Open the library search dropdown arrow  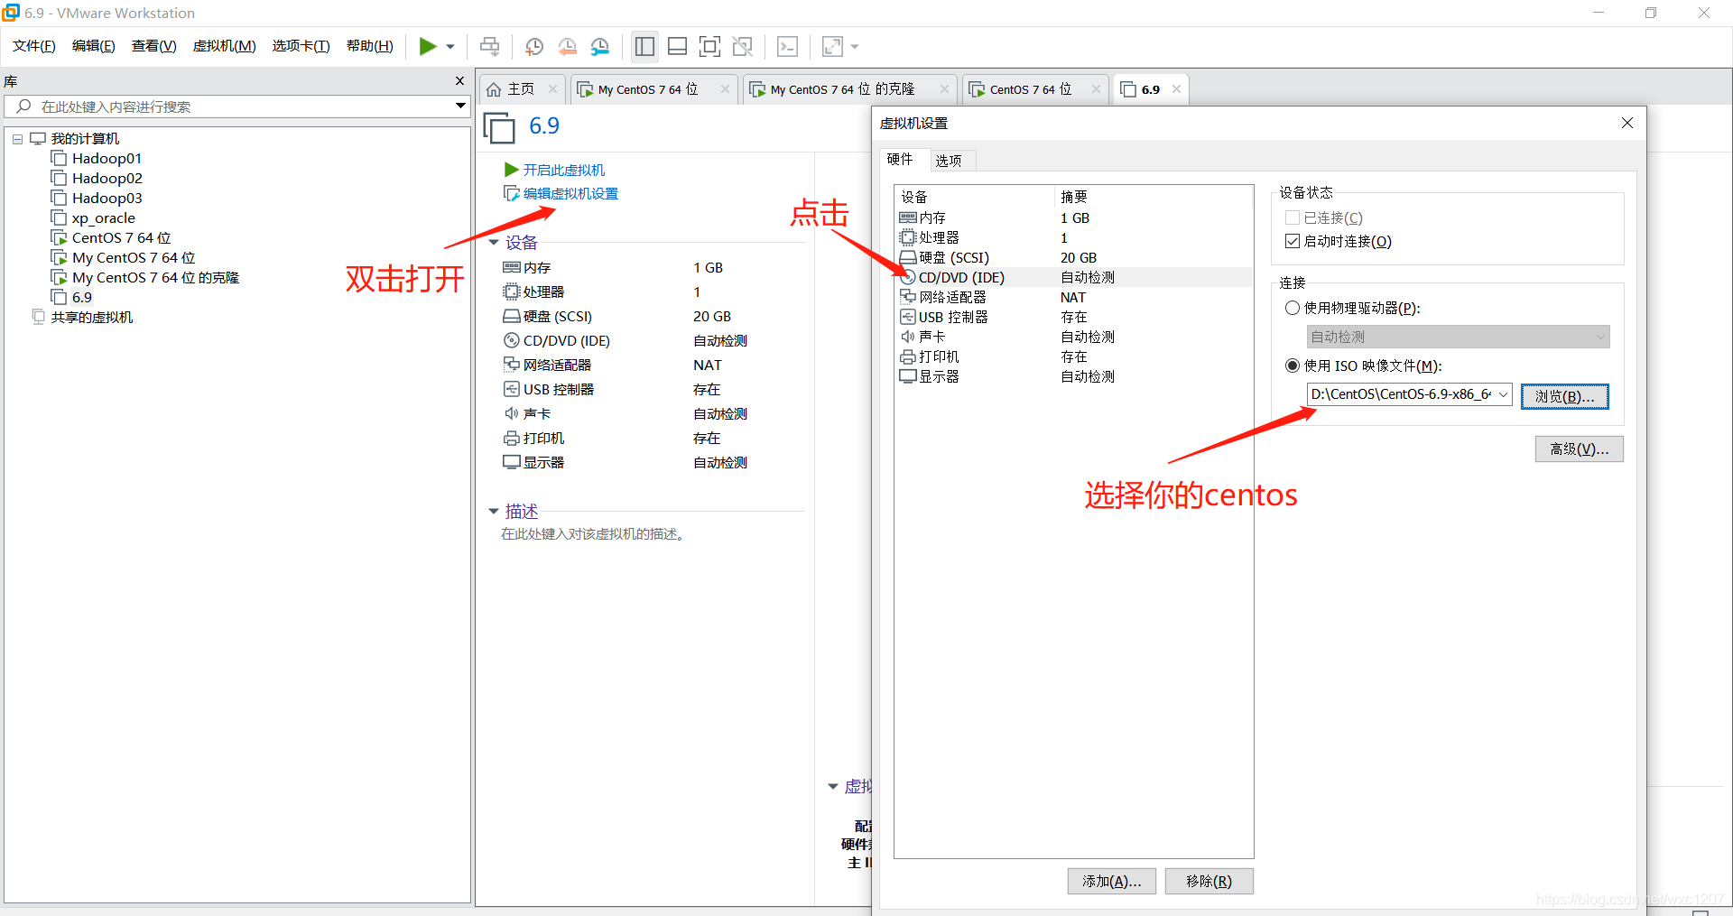click(460, 106)
